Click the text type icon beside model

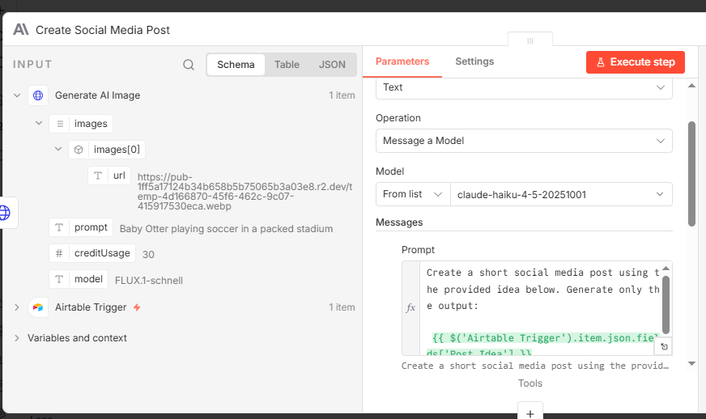pyautogui.click(x=59, y=279)
